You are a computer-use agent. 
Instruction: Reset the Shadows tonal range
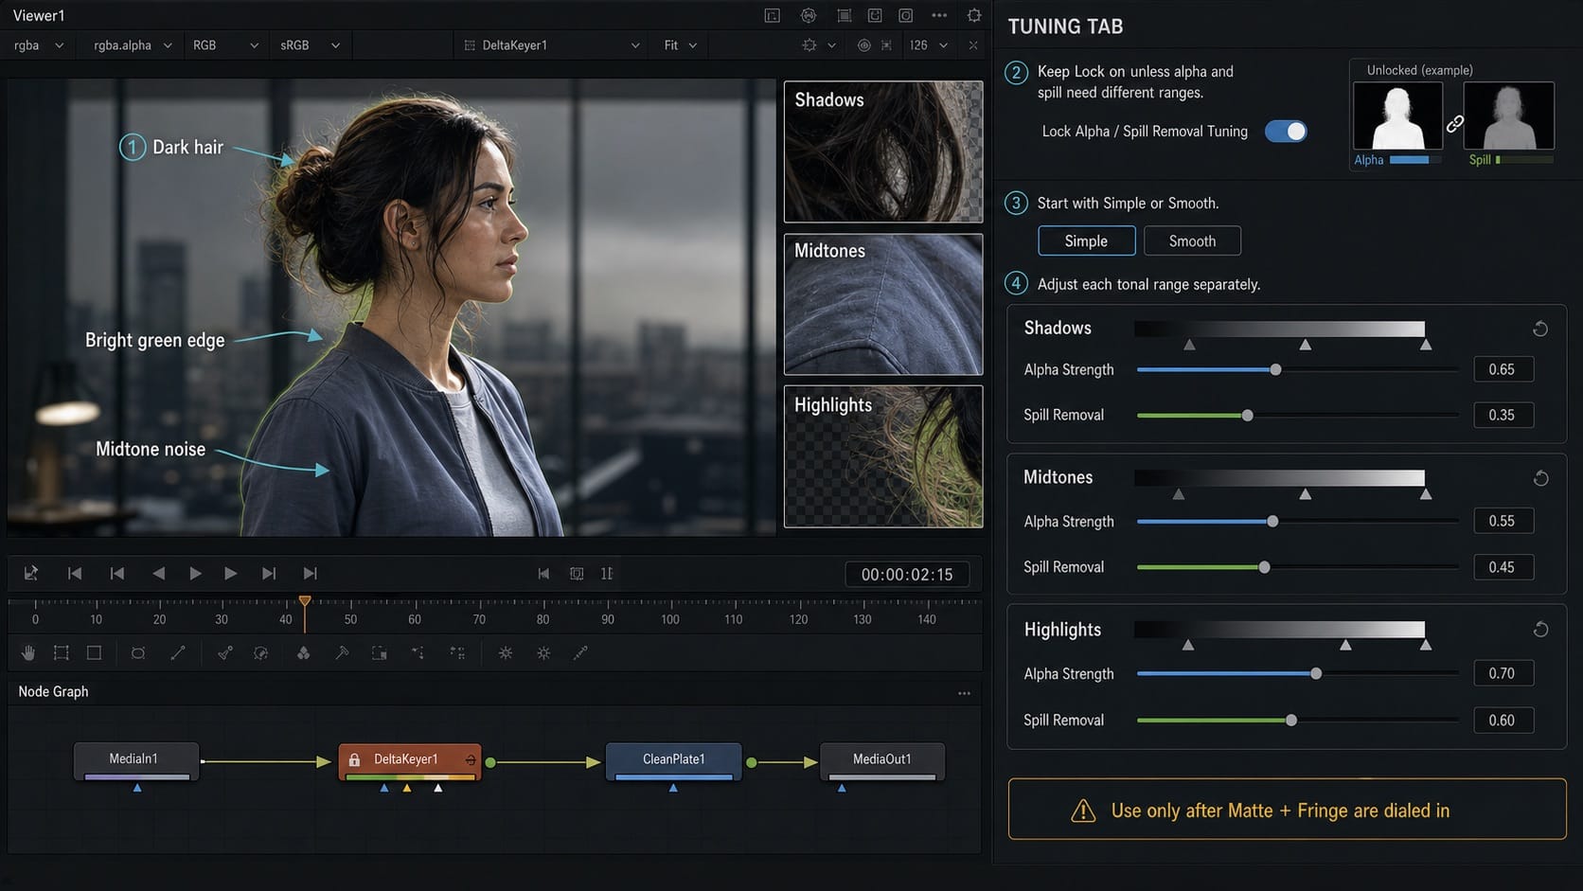[1540, 329]
